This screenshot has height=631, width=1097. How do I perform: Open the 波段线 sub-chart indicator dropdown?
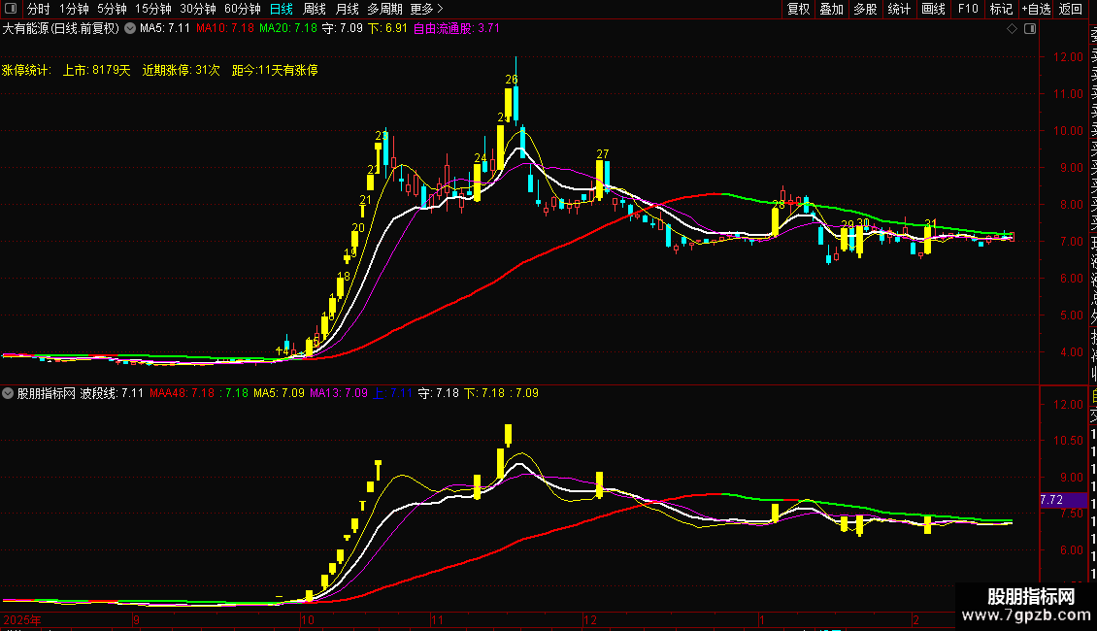click(x=8, y=393)
